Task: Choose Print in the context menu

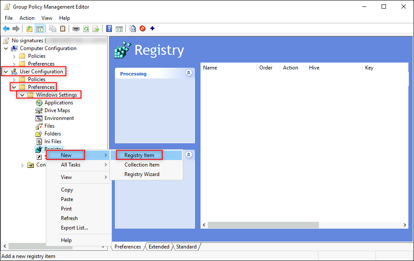Action: tap(78, 209)
